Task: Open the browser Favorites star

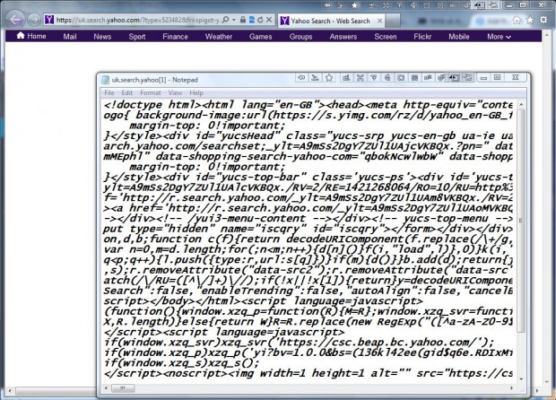Action: click(530, 20)
